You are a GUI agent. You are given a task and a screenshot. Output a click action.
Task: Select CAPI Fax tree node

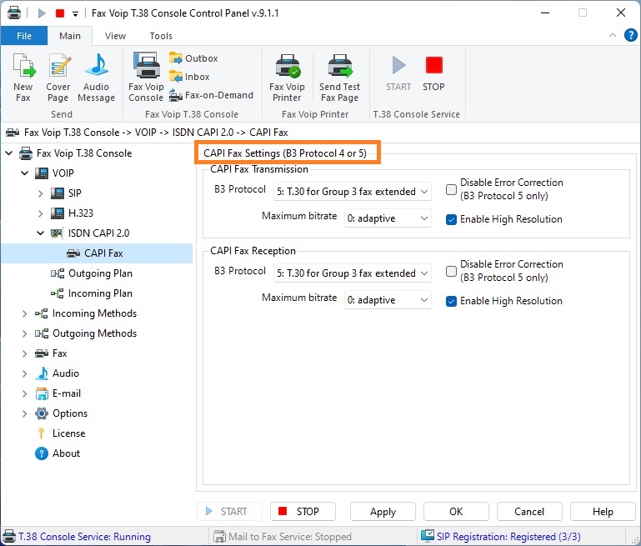(97, 253)
